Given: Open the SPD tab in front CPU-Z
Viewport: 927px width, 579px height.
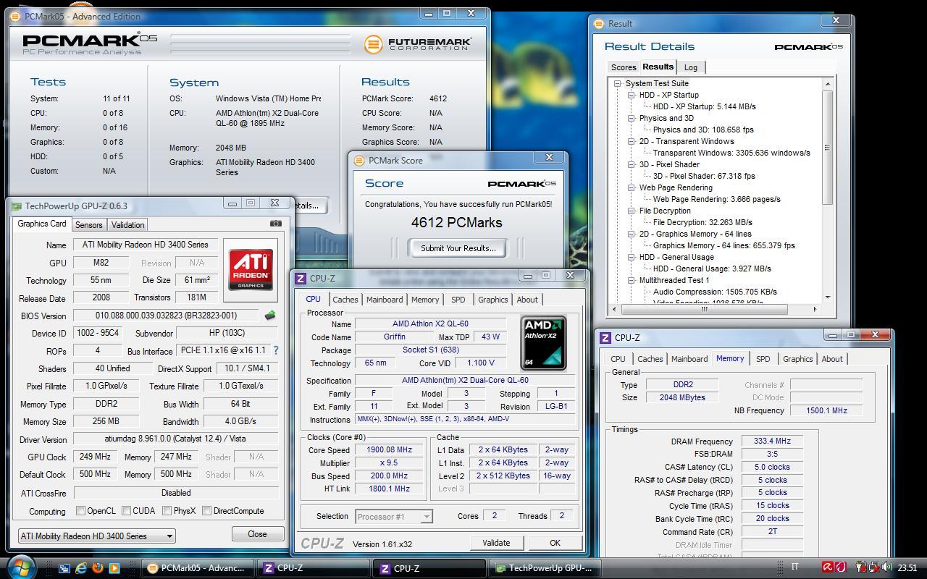Looking at the screenshot, I should (x=458, y=300).
